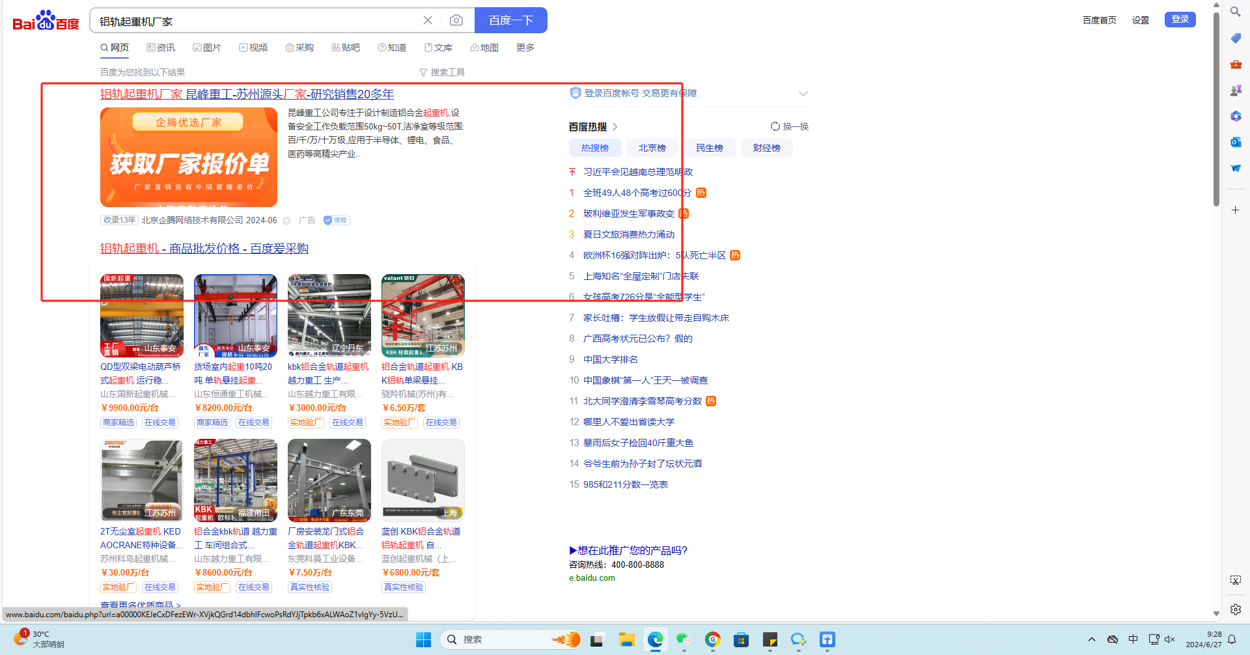Screen dimensions: 1250x655
Task: Open the 百度爱采购 wholesale price link
Action: pos(204,249)
